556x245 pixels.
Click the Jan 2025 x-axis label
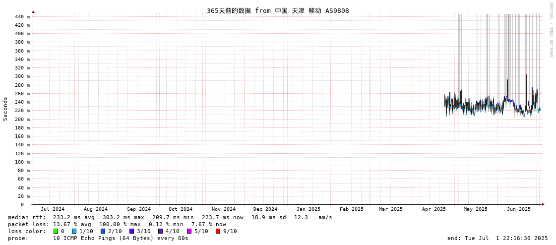(x=309, y=209)
